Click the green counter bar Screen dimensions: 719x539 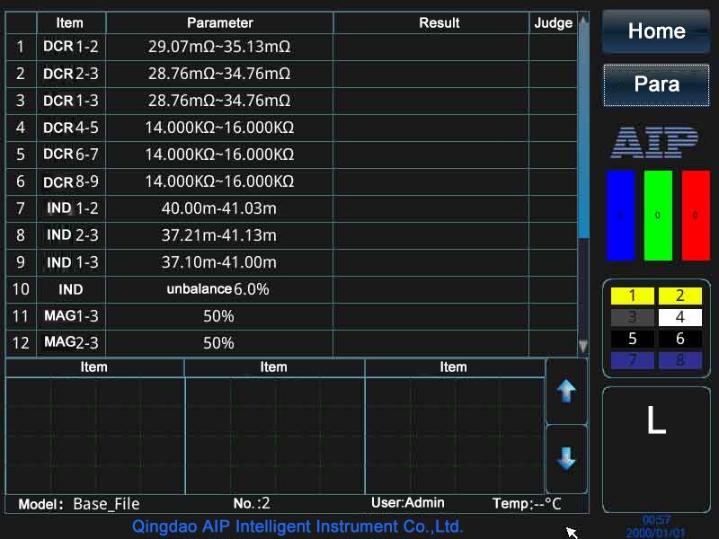pos(657,216)
